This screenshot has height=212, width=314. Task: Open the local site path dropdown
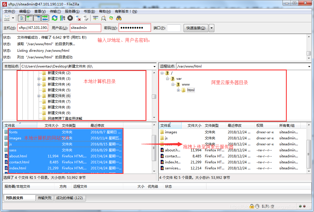click(154, 66)
